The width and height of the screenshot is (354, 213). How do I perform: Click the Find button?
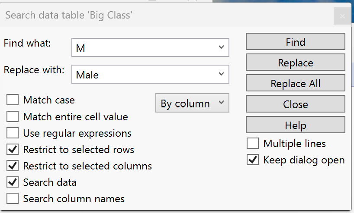point(295,42)
